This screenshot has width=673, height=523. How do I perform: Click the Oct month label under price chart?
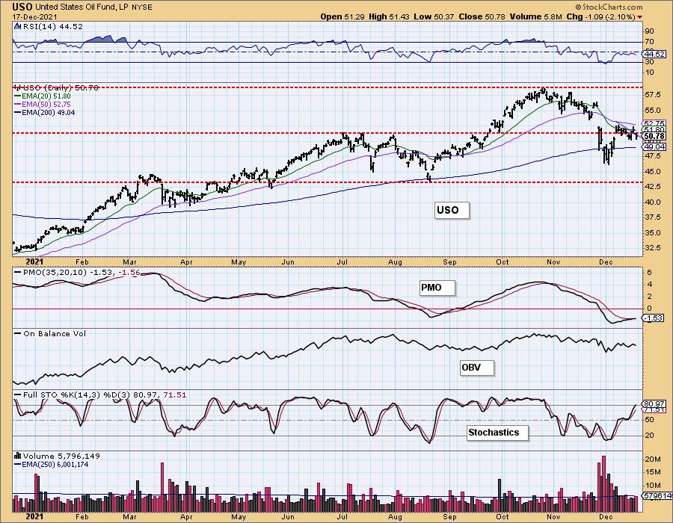pyautogui.click(x=502, y=261)
